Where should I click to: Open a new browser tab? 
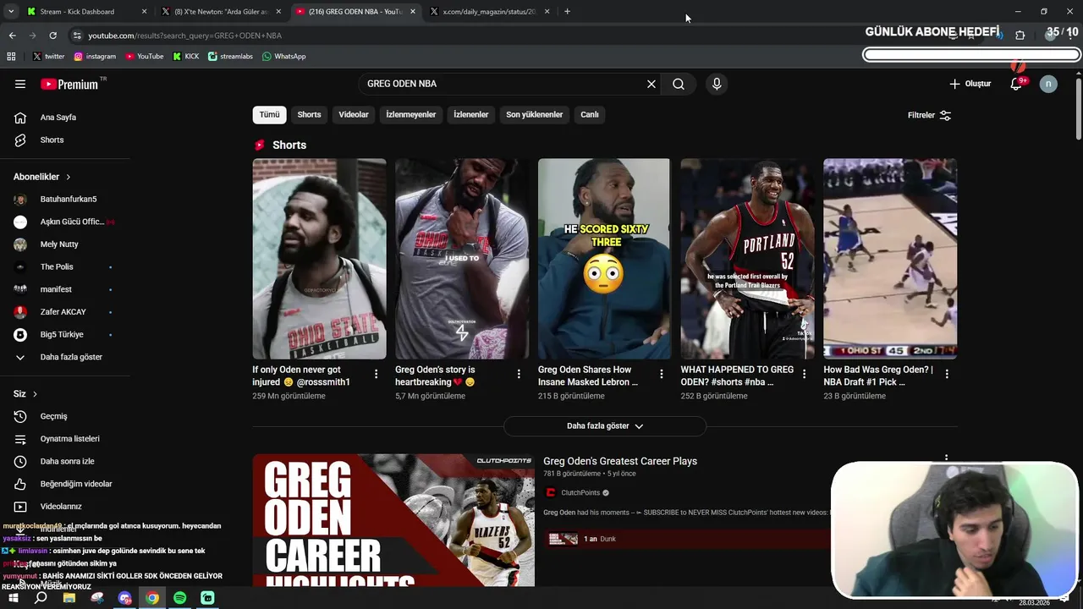coord(567,12)
